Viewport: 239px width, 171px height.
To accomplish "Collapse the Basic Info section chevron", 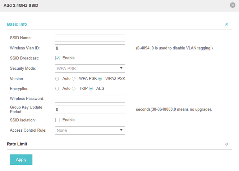I will click(x=227, y=24).
